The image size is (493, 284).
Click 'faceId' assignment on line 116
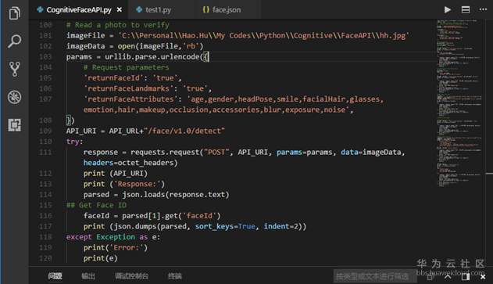97,216
